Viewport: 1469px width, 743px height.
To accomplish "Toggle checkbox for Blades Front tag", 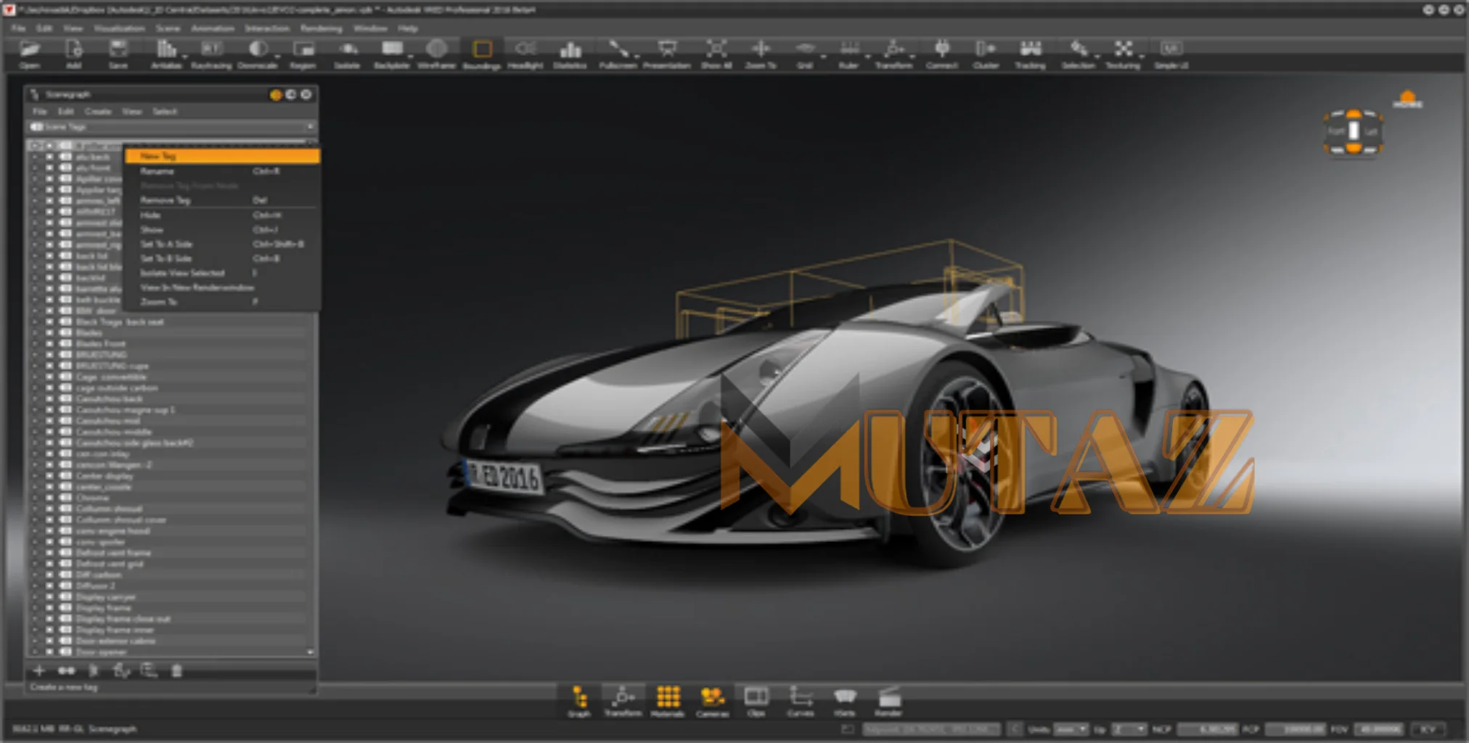I will [x=50, y=344].
